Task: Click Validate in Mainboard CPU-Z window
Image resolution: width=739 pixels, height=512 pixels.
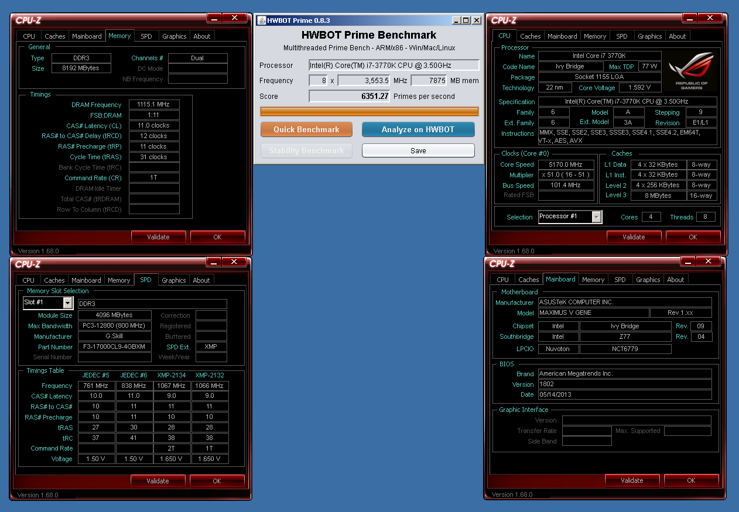Action: [x=632, y=480]
